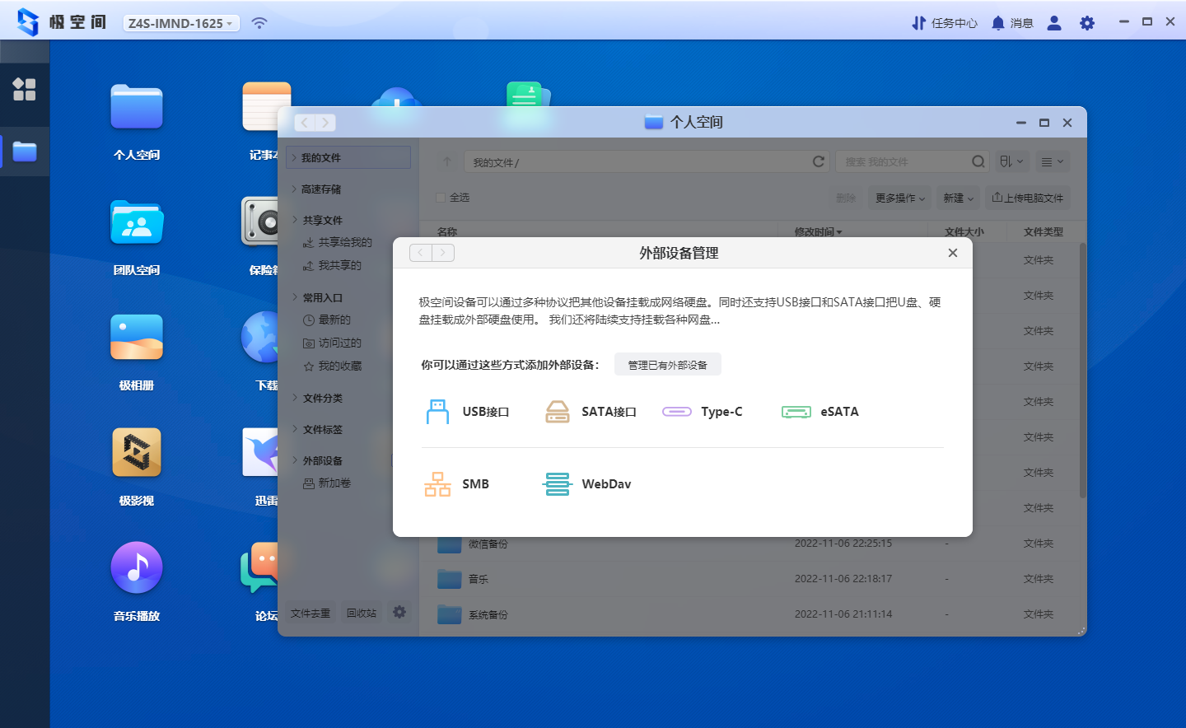Open 最新的 in sidebar
Screen dimensions: 1186x728
pyautogui.click(x=327, y=320)
